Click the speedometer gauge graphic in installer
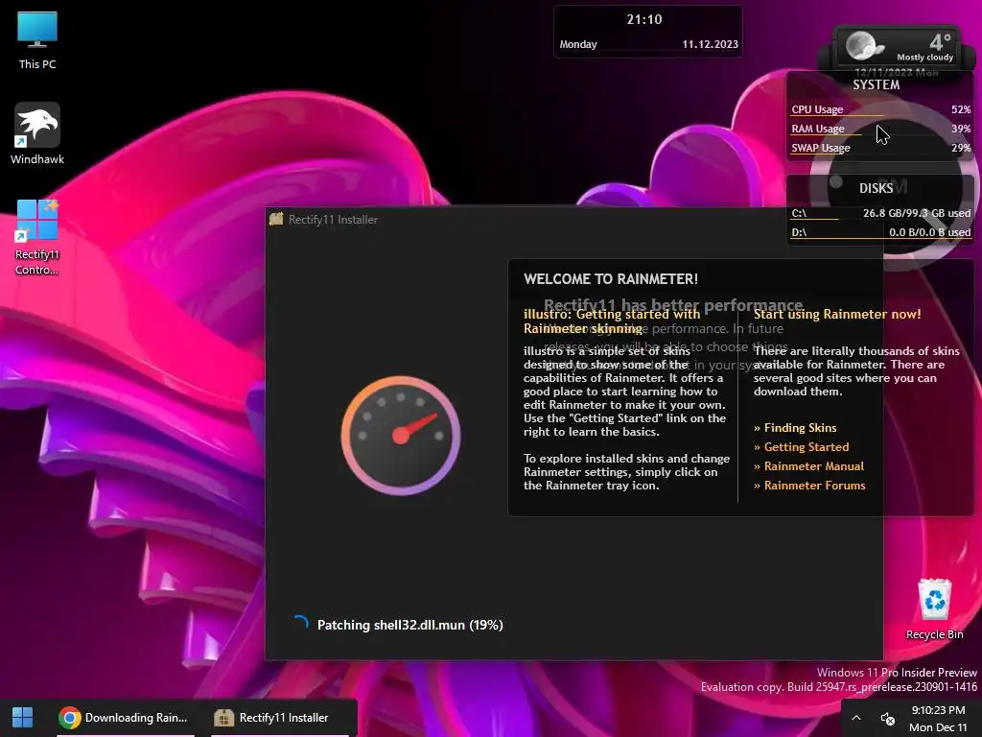Image resolution: width=982 pixels, height=737 pixels. pos(401,436)
